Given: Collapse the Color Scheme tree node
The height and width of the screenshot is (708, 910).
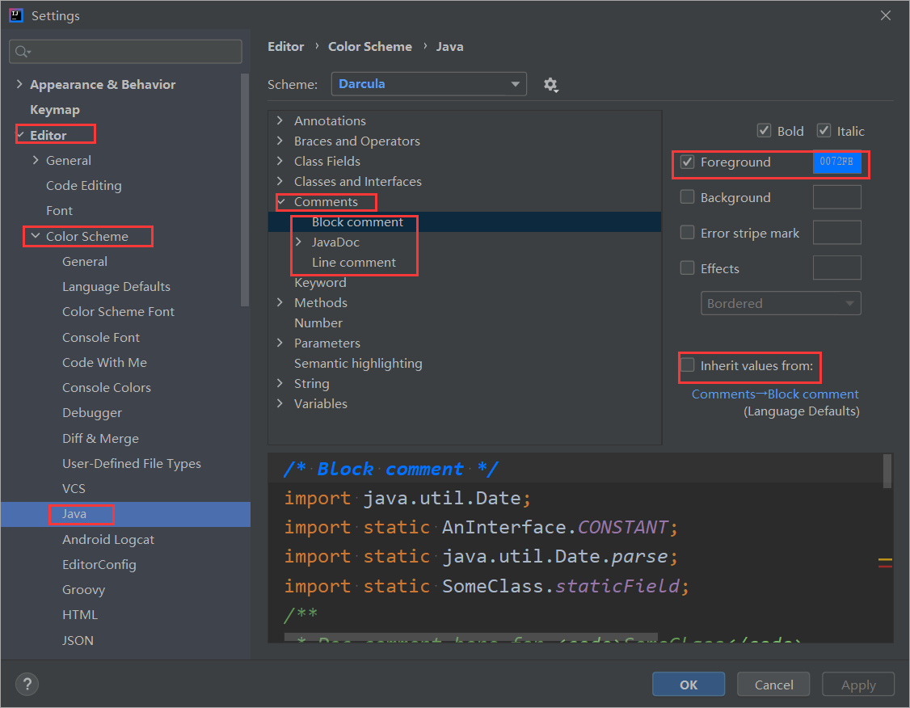Looking at the screenshot, I should point(36,236).
